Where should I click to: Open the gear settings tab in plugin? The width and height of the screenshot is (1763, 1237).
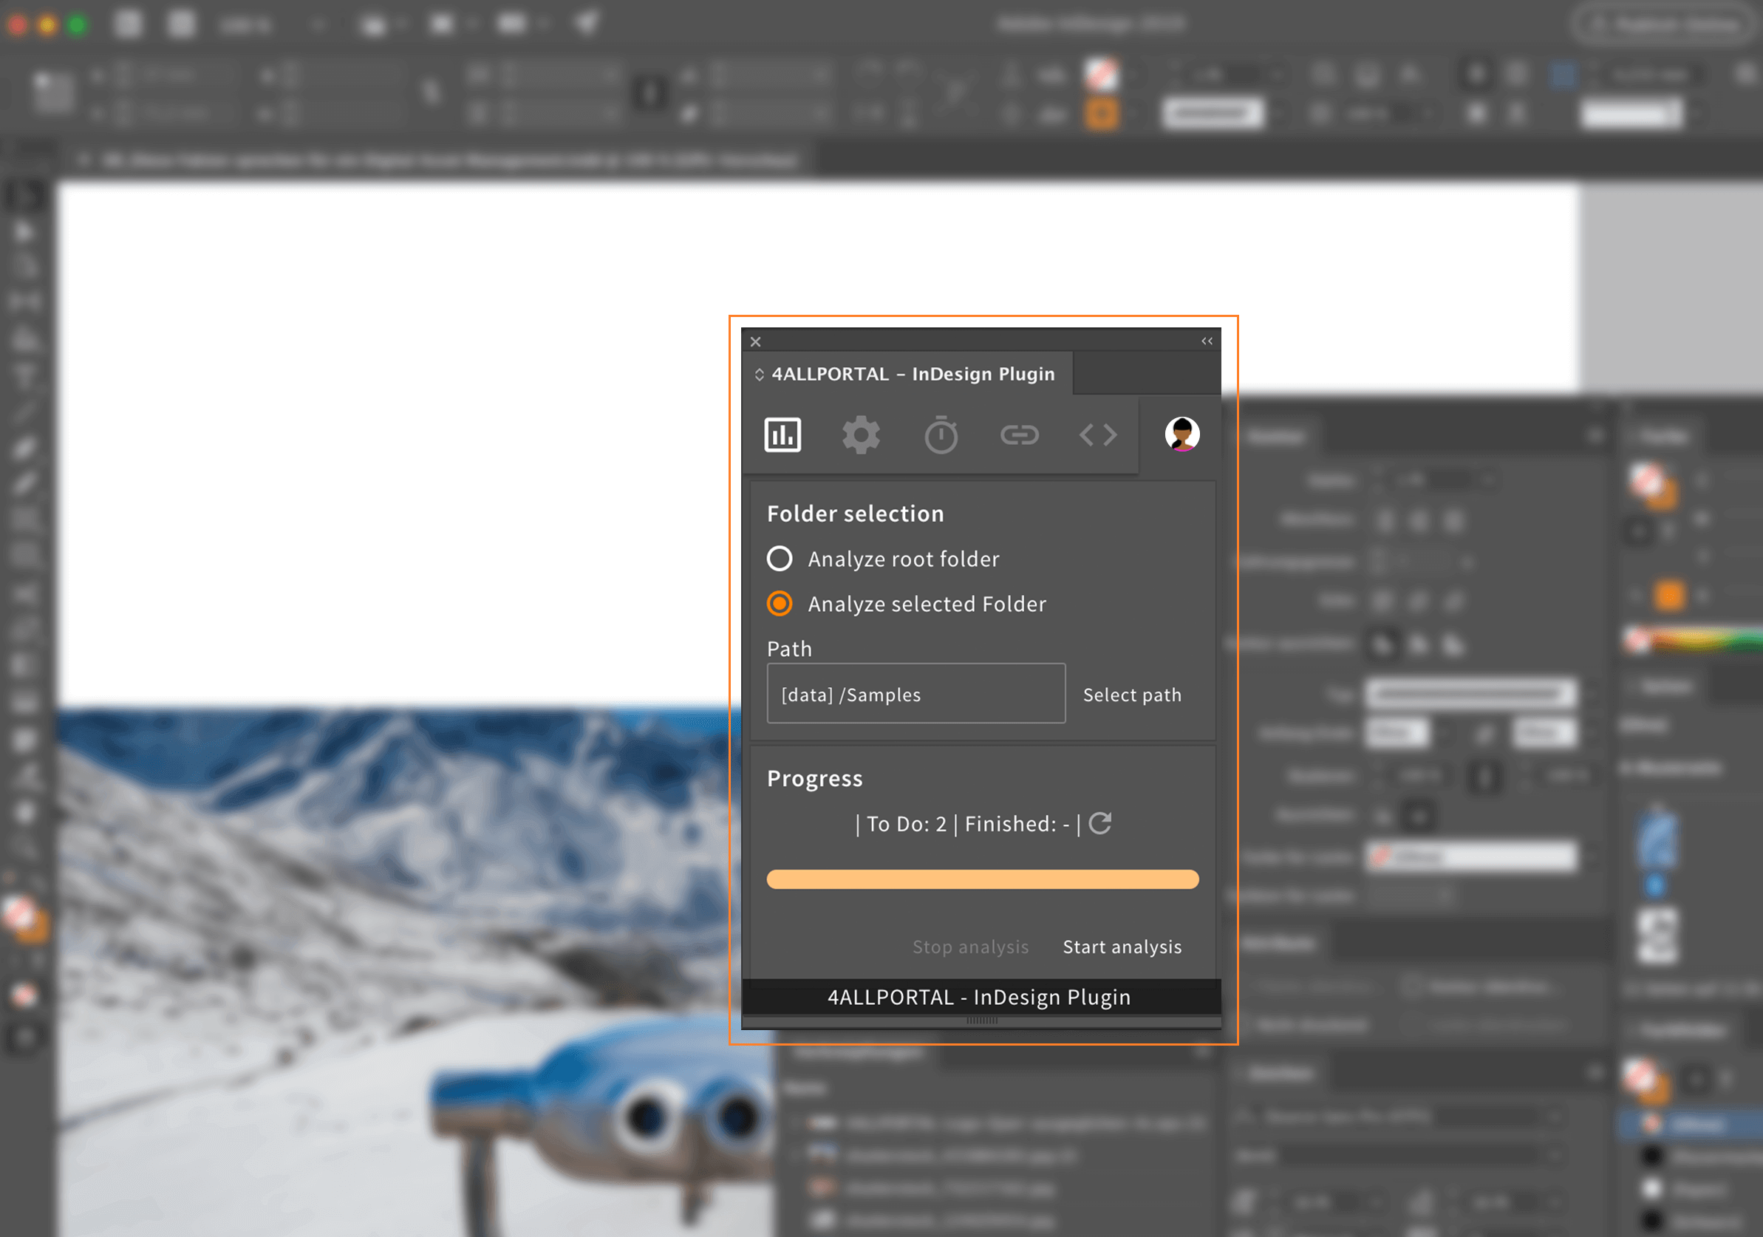[861, 435]
